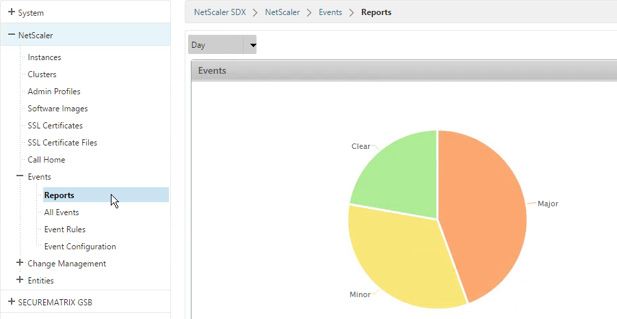Open the Day time range dropdown

coord(222,45)
